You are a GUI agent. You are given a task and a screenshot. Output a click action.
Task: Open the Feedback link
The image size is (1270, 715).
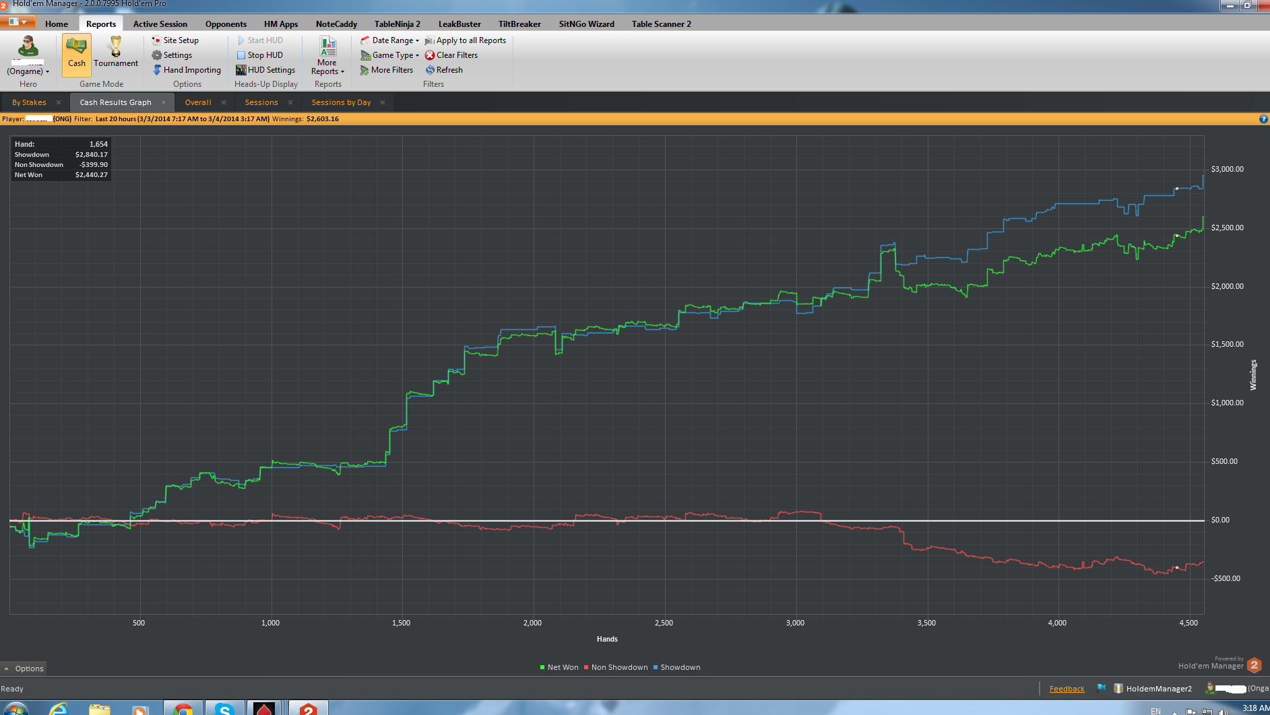point(1067,689)
